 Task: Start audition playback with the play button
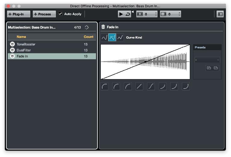pyautogui.click(x=121, y=14)
